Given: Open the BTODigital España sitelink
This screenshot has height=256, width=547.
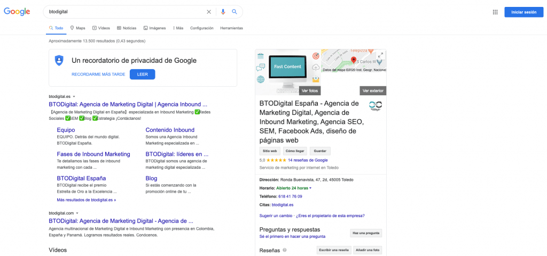Looking at the screenshot, I should [81, 178].
